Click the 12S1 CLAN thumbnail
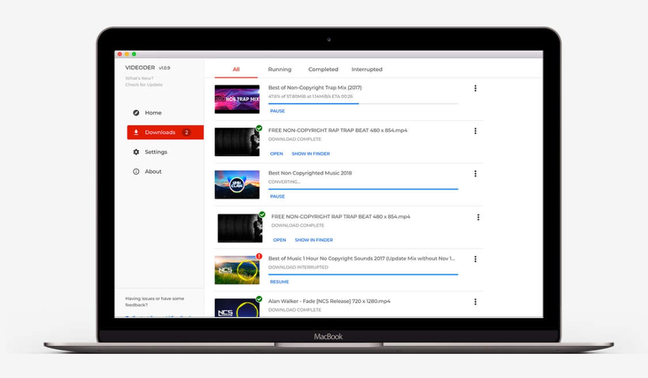The image size is (648, 378). pos(237,184)
